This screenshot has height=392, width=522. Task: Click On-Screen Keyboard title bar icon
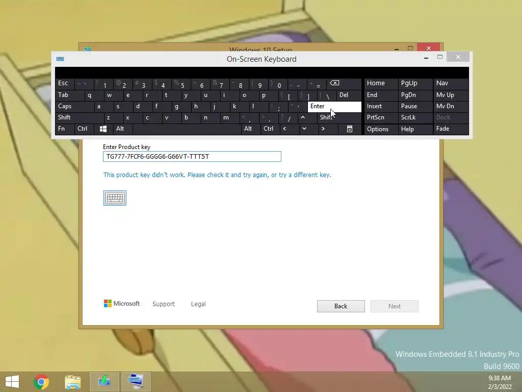(60, 59)
